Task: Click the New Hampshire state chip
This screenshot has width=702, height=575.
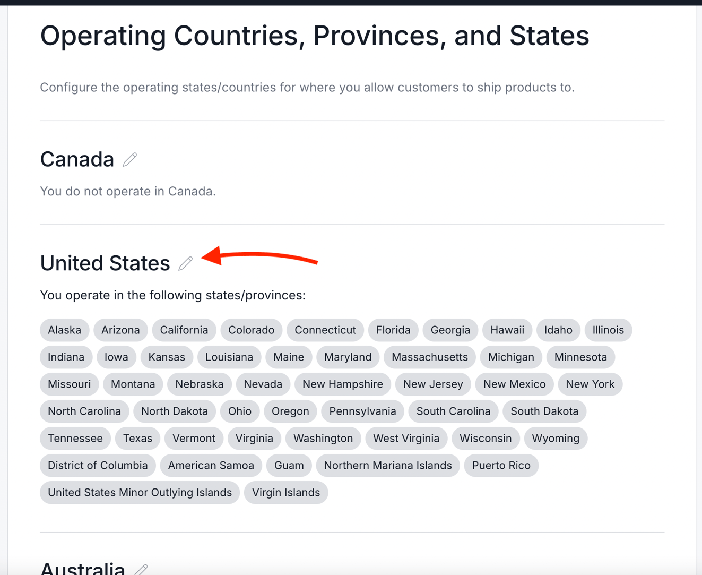Action: coord(342,384)
